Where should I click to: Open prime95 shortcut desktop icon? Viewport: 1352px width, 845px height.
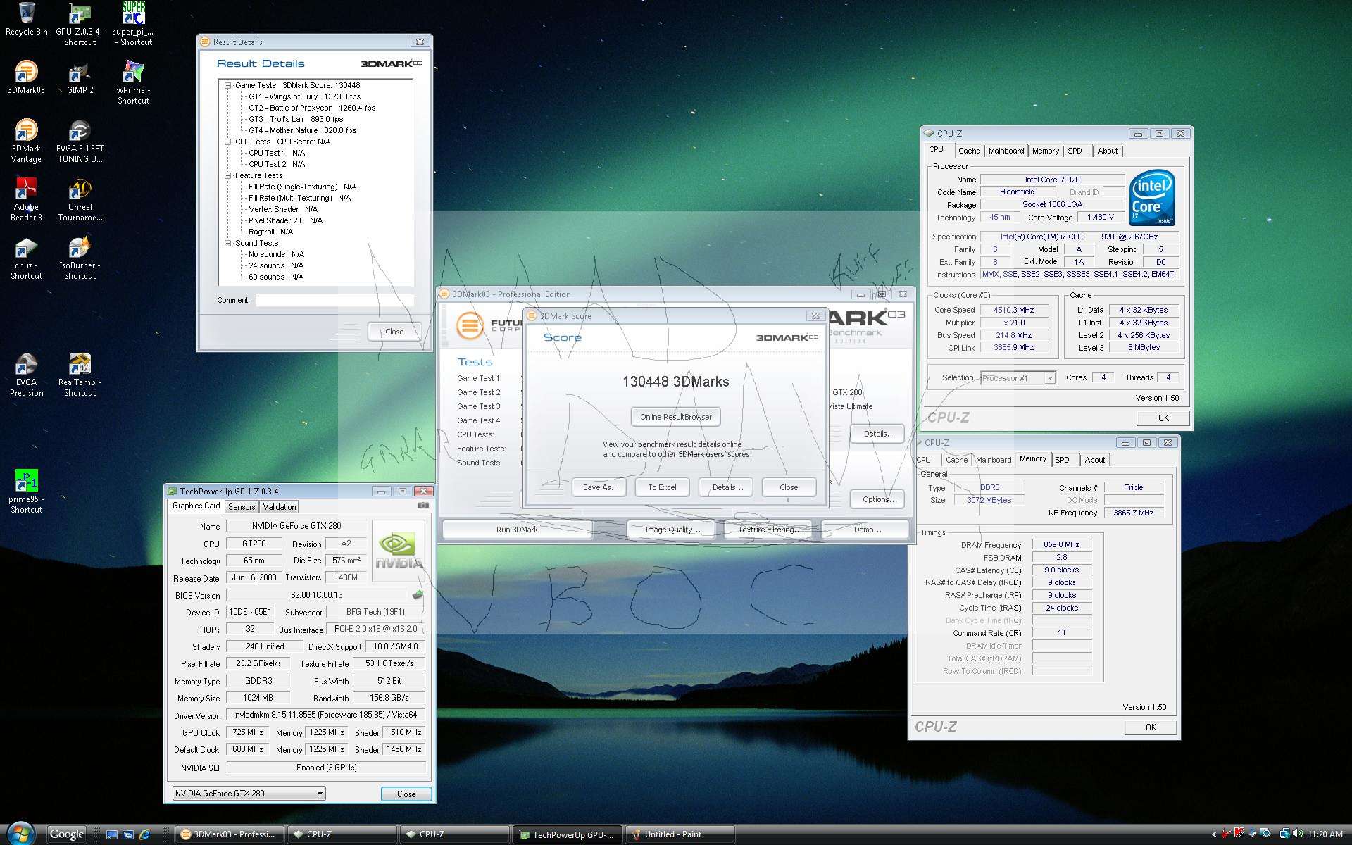tap(27, 492)
